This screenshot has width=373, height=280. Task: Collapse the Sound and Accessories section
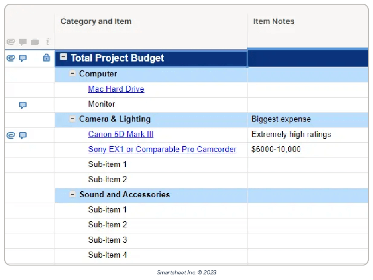pos(72,195)
